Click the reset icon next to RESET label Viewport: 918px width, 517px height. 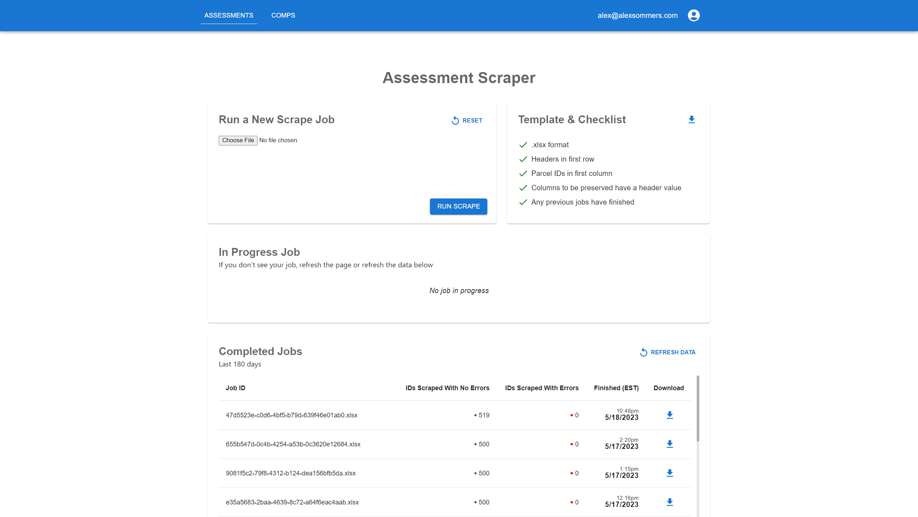pyautogui.click(x=455, y=120)
